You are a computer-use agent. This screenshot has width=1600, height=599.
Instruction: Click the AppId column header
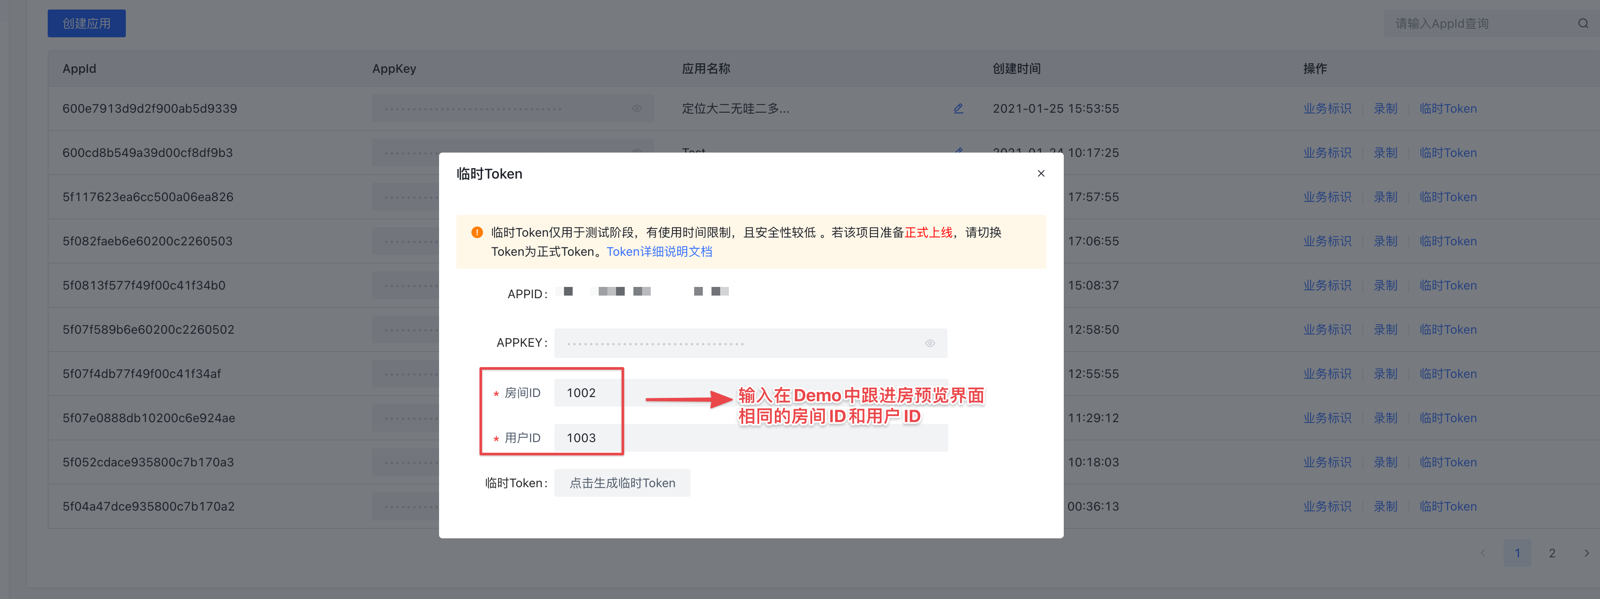[x=79, y=69]
